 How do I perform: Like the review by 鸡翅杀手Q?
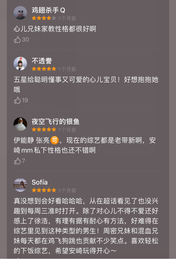pyautogui.click(x=17, y=40)
